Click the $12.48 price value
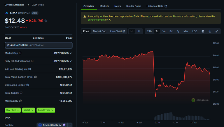This screenshot has height=127, width=224. 15,21
